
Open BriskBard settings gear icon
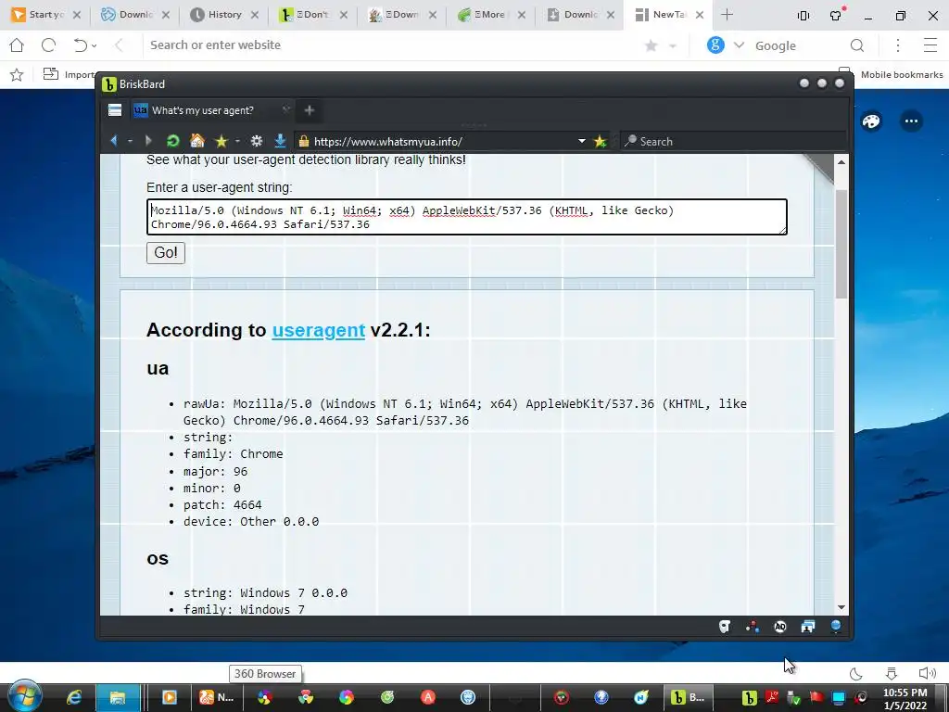coord(257,141)
